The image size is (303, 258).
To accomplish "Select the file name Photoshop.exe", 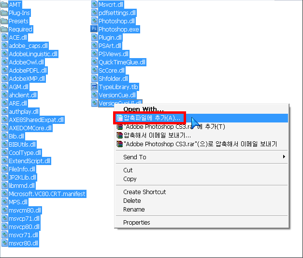I will (x=119, y=29).
